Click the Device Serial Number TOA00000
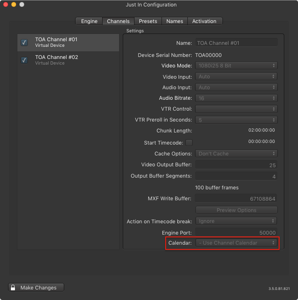The image size is (298, 300). click(208, 55)
